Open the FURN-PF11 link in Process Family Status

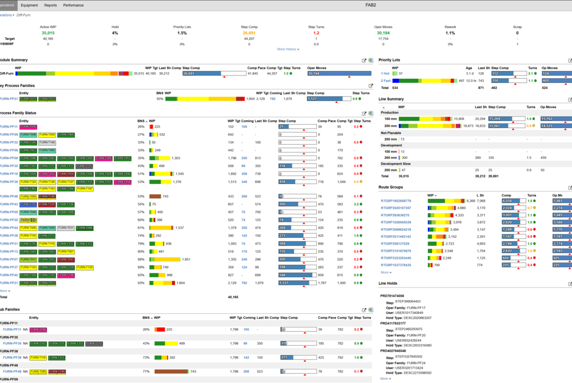tap(9, 127)
